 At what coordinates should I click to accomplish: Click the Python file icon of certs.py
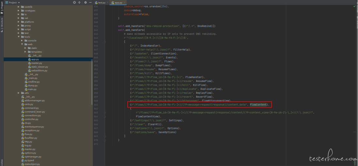(x=23, y=104)
